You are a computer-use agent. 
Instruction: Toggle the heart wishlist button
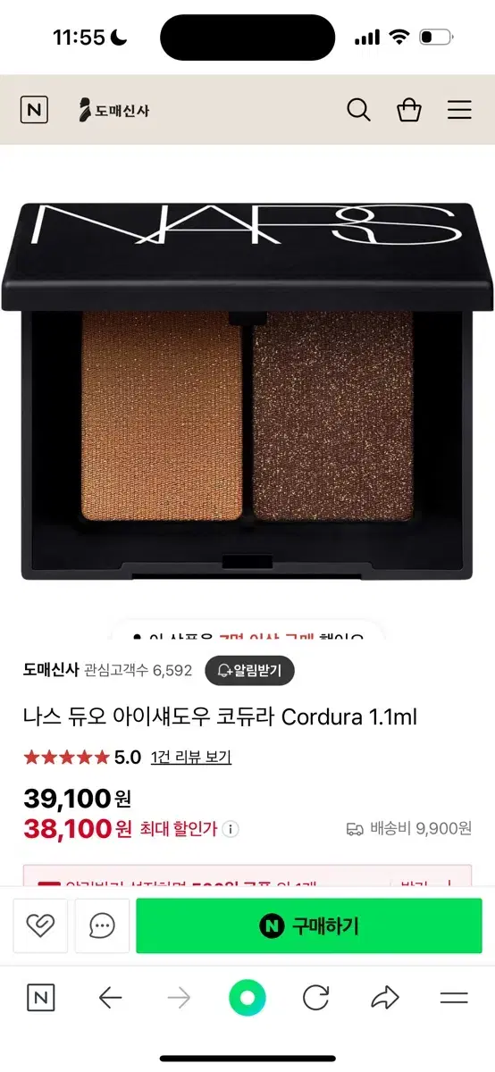tap(40, 925)
